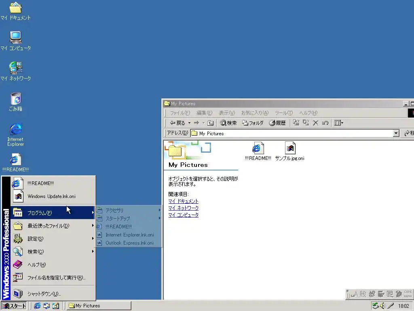This screenshot has height=311, width=414.
Task: Click the Up one level folder toolbar icon
Action: click(x=210, y=123)
